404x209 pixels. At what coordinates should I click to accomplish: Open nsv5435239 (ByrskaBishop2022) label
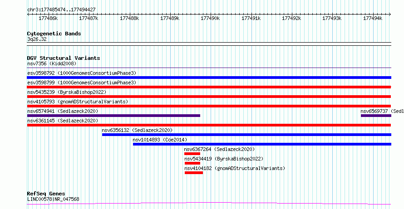[x=67, y=92]
